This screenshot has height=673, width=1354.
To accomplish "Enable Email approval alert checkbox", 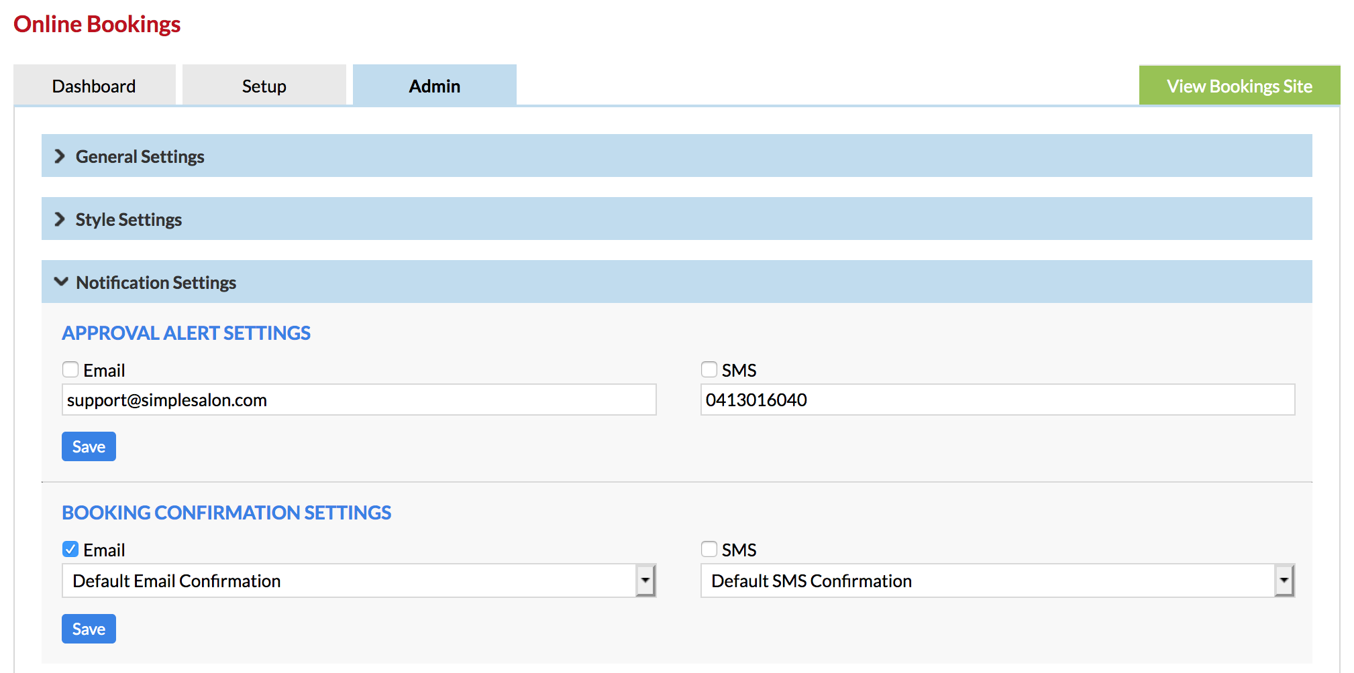I will pos(70,369).
